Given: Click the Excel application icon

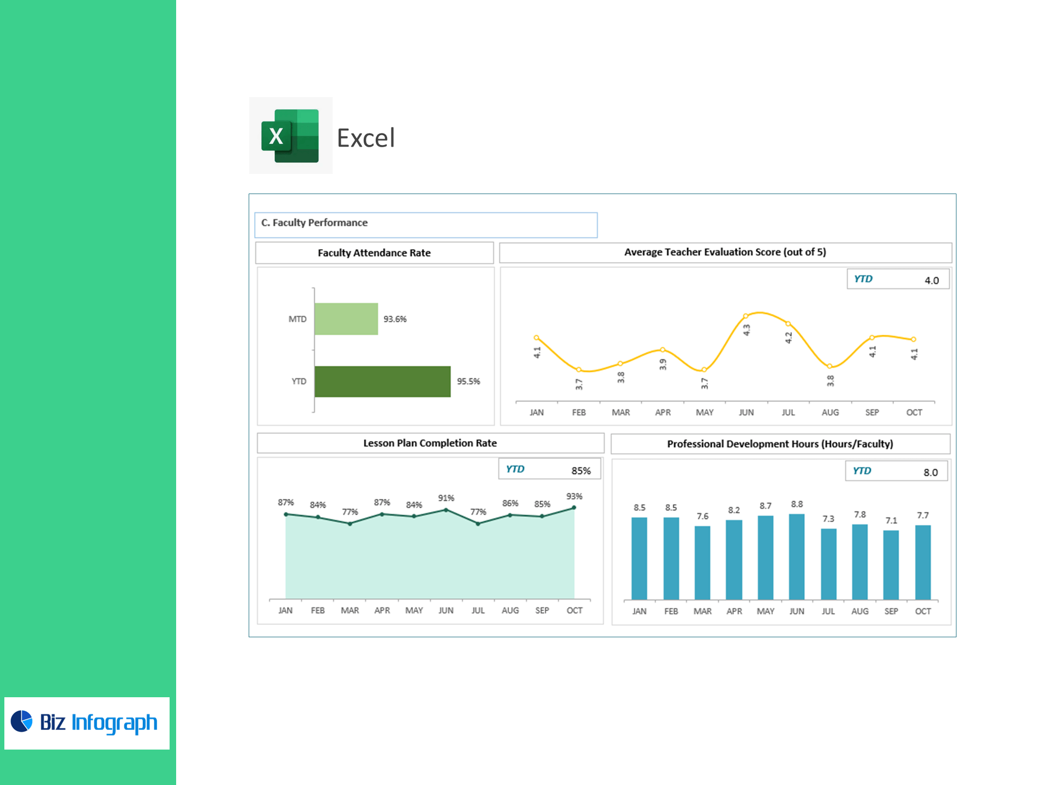Looking at the screenshot, I should tap(290, 136).
